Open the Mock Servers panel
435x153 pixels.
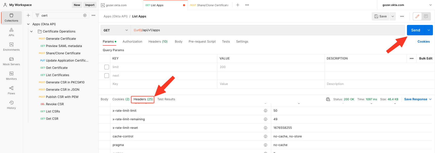(11, 61)
